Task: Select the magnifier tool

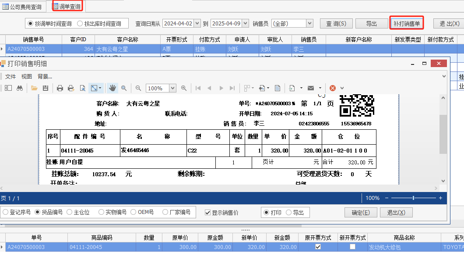Action: 124,88
